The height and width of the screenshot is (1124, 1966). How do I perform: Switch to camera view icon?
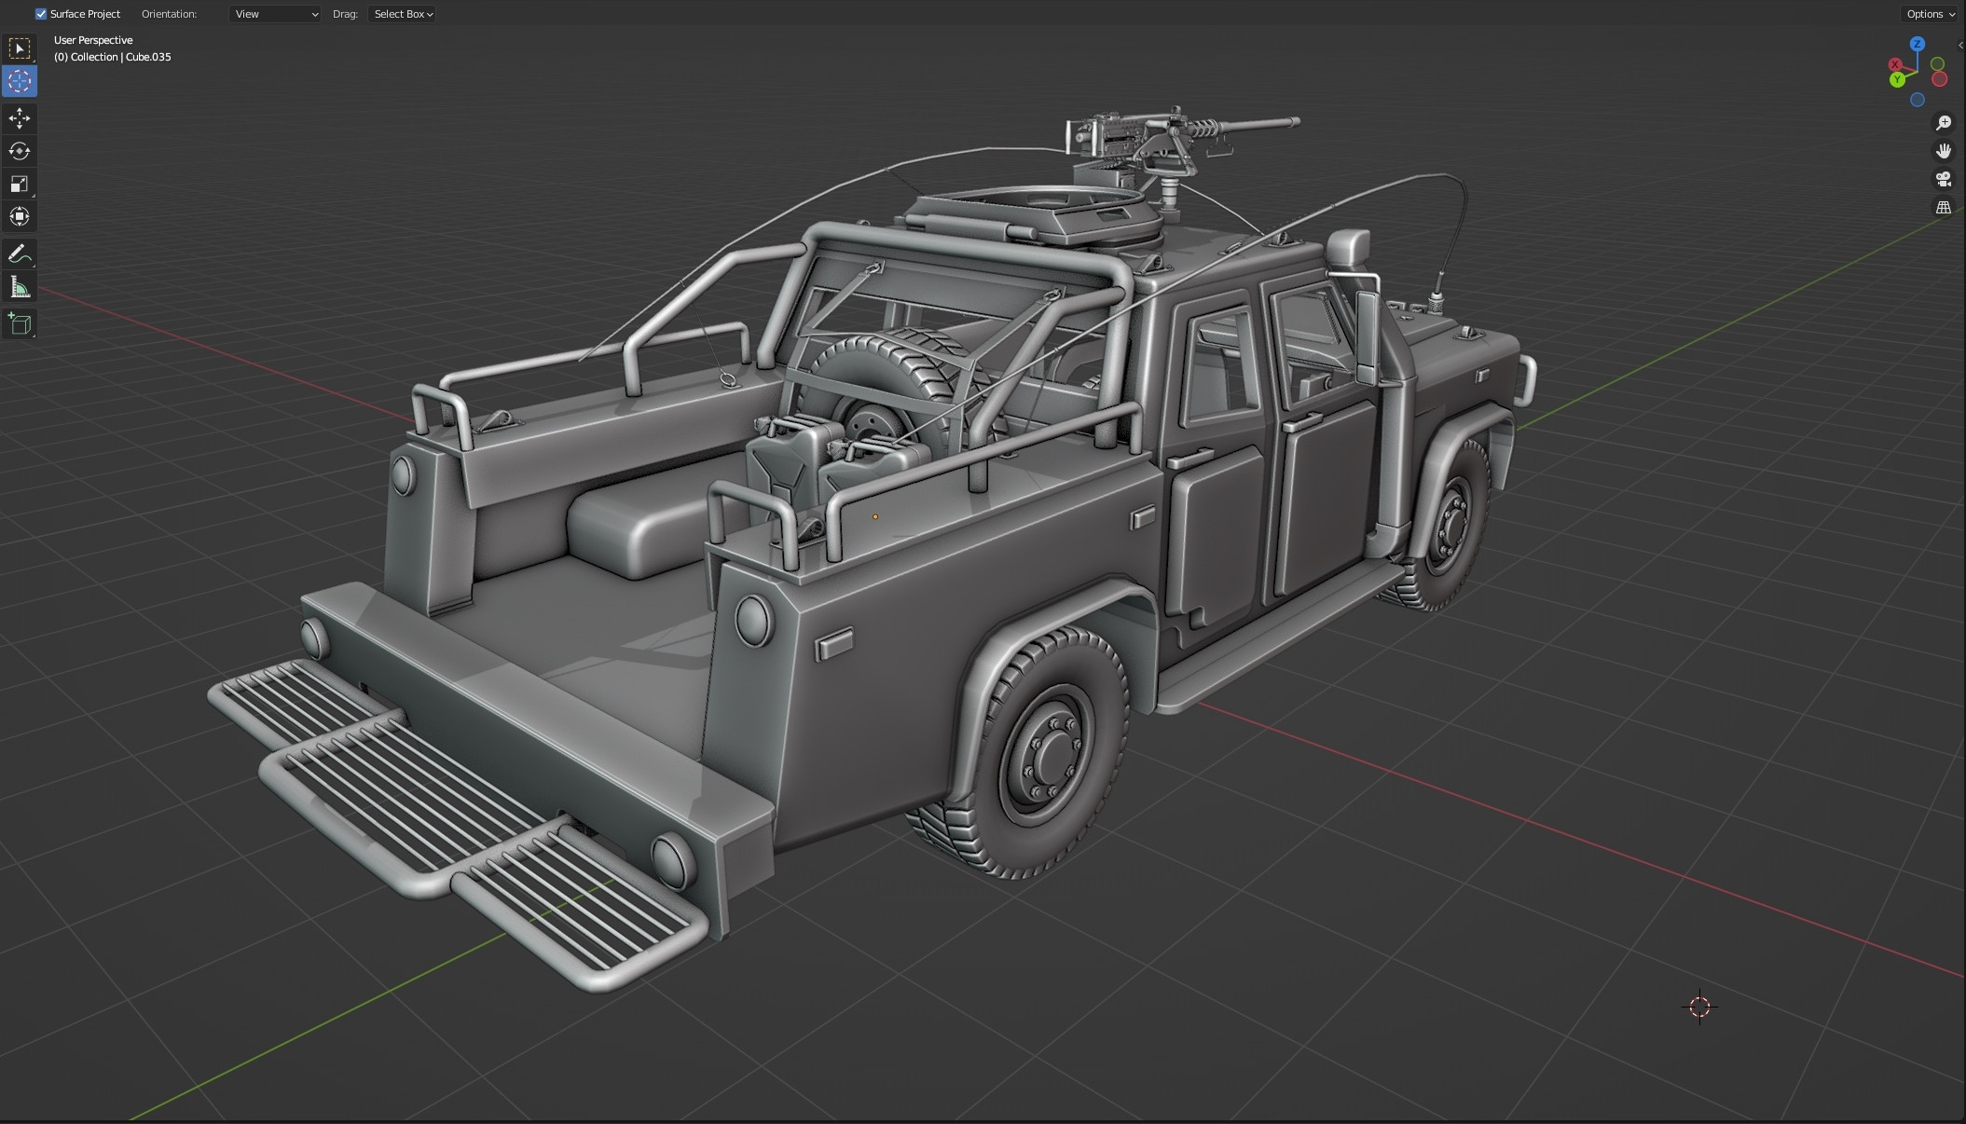click(1945, 179)
